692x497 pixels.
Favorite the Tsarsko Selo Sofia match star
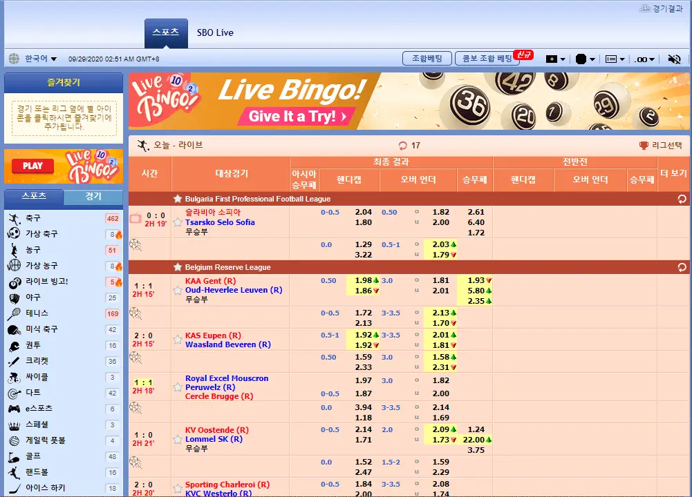(178, 222)
